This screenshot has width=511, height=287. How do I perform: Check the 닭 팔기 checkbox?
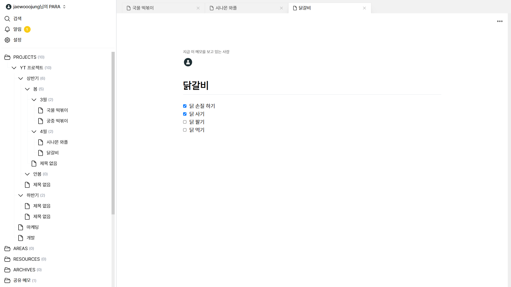(x=185, y=122)
